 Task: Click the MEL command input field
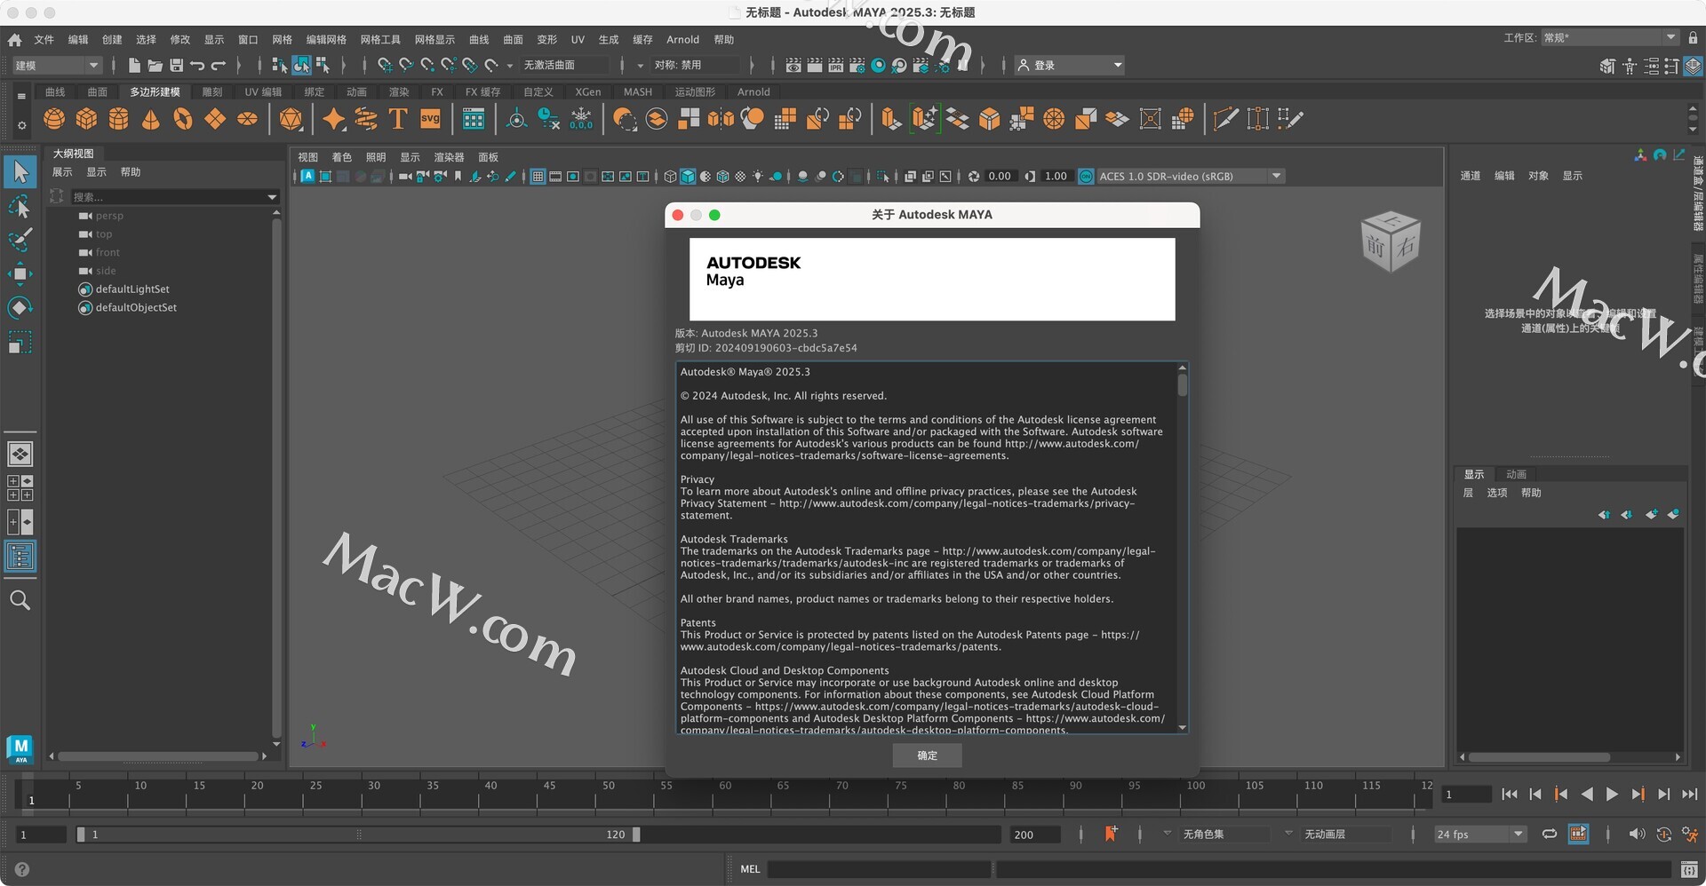point(878,870)
